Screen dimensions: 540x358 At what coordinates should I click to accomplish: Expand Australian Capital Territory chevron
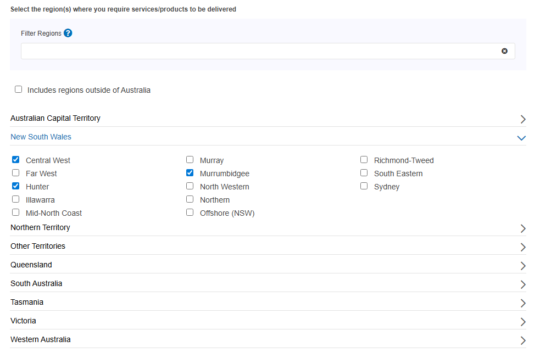click(523, 119)
